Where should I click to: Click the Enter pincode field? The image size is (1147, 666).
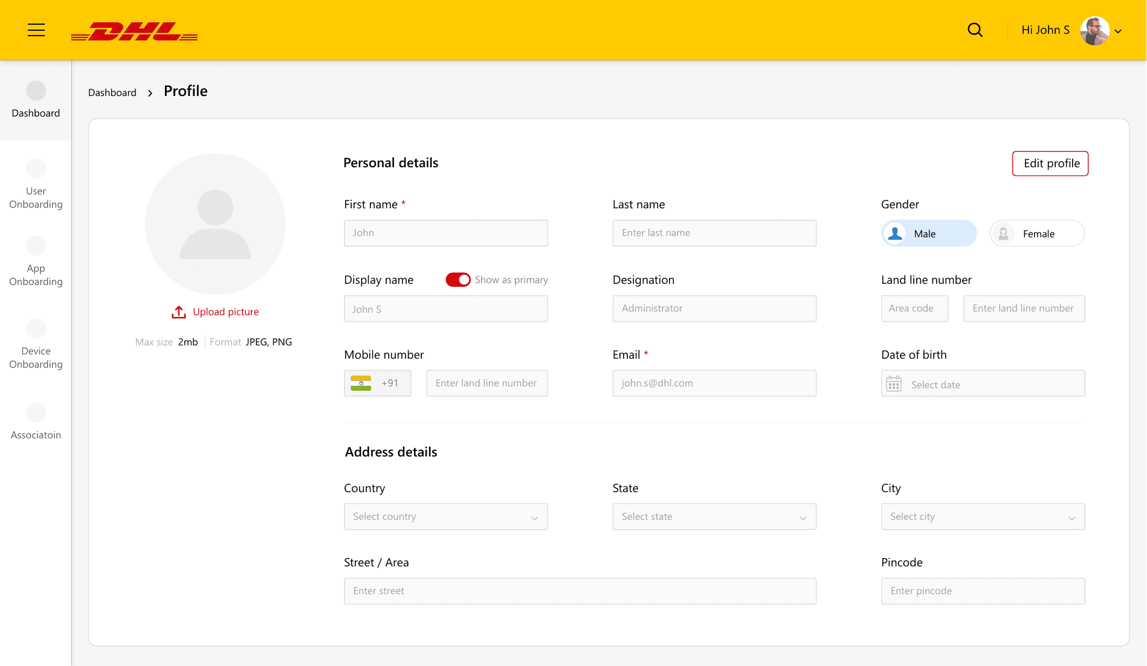click(x=983, y=591)
